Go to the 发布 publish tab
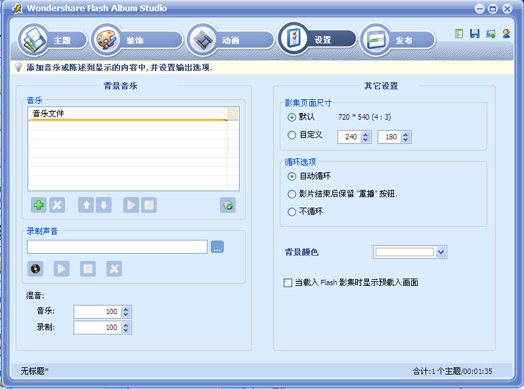 (397, 41)
